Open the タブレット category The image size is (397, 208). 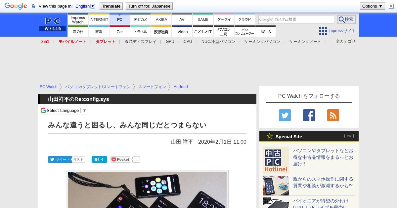click(x=106, y=42)
